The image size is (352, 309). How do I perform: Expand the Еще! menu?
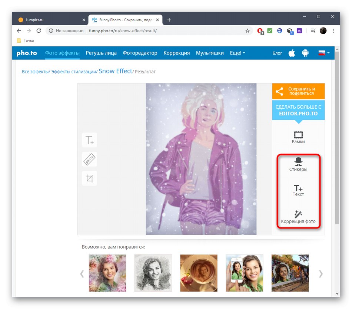237,53
